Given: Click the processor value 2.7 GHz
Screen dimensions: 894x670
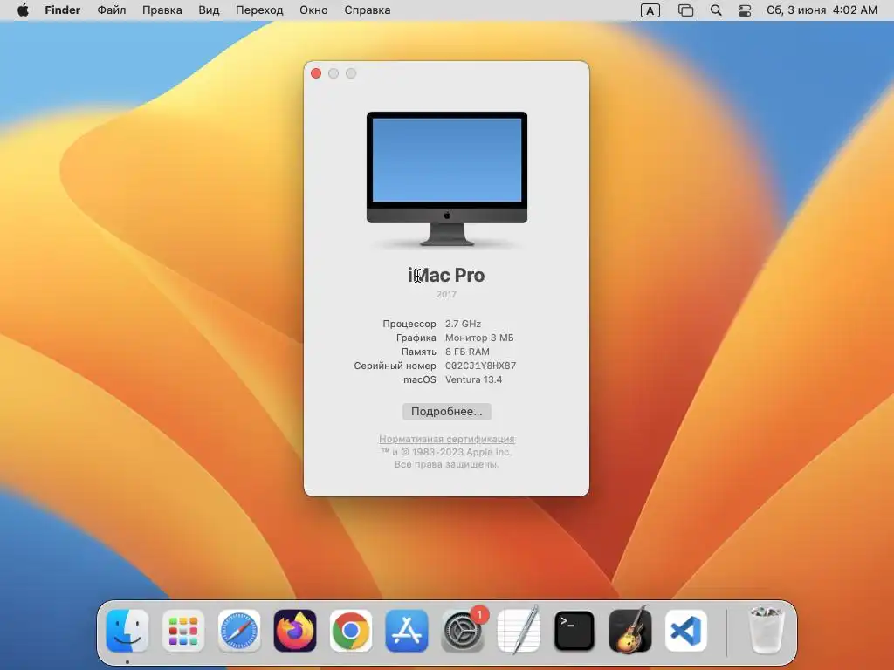Looking at the screenshot, I should (463, 324).
